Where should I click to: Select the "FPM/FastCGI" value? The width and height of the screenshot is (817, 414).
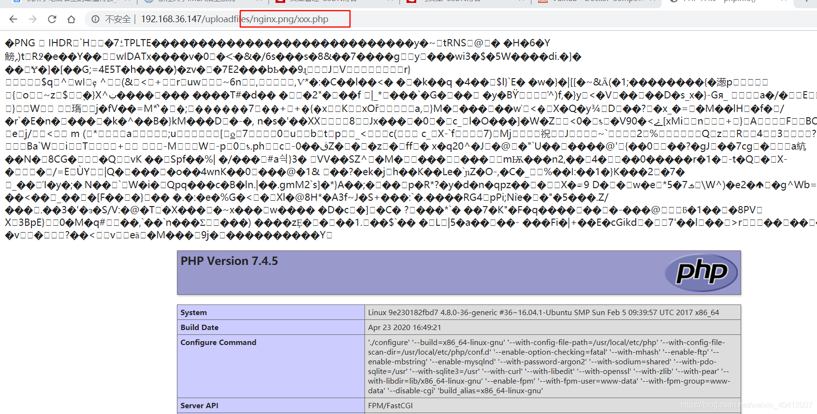391,406
